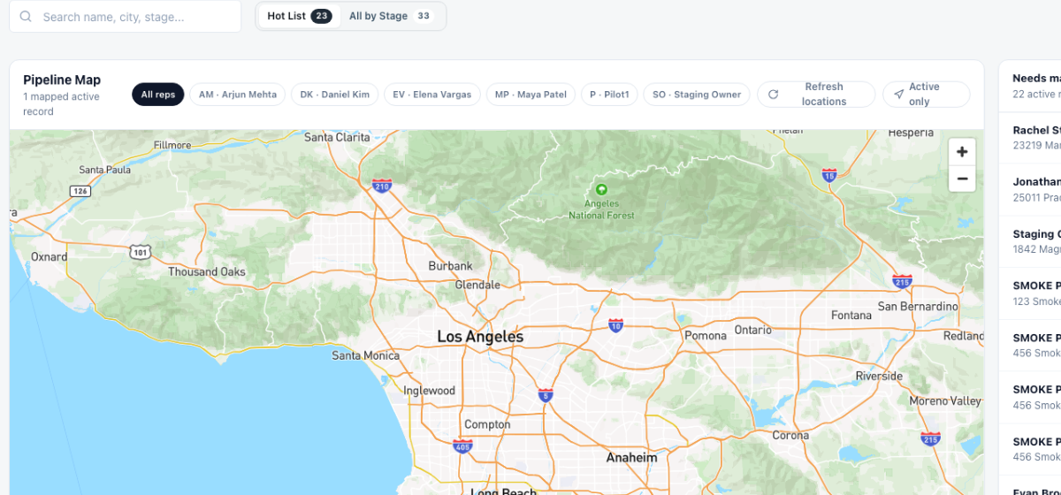
Task: Click the Refresh locations button
Action: pyautogui.click(x=816, y=95)
